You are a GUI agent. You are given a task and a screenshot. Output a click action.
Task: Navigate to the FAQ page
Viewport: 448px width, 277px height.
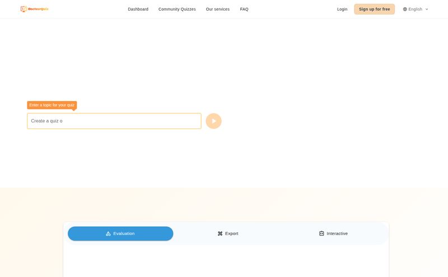tap(244, 9)
